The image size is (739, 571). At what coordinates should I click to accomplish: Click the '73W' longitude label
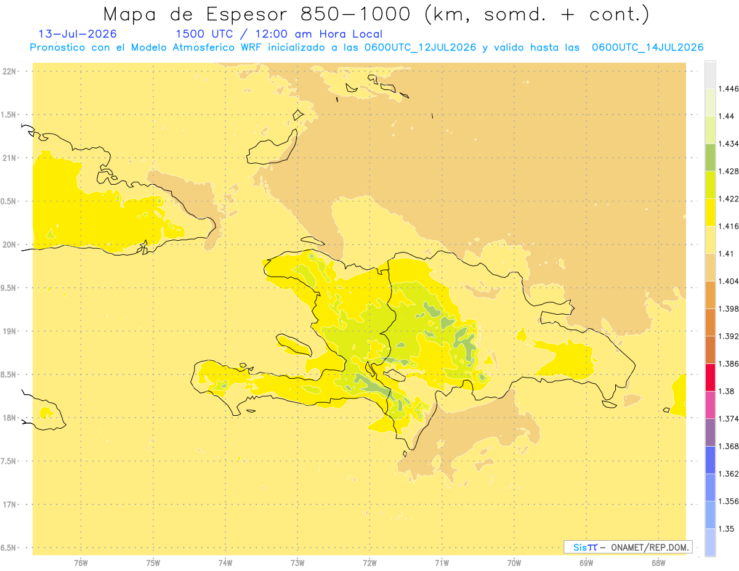[x=297, y=562]
